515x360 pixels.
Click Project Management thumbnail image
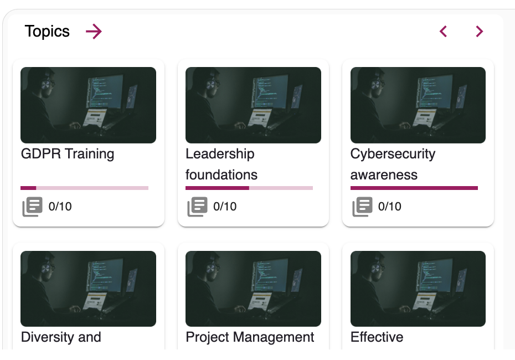[x=253, y=289]
